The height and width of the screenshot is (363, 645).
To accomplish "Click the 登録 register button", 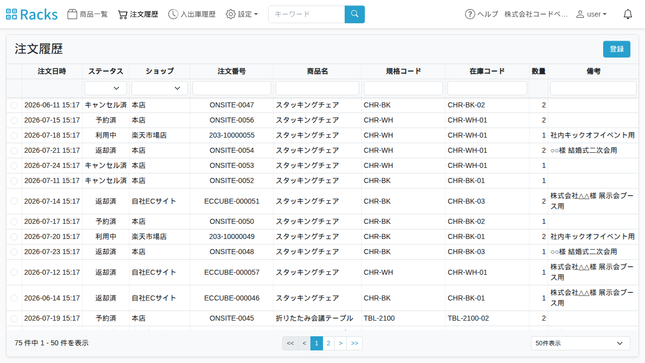I will (x=617, y=49).
